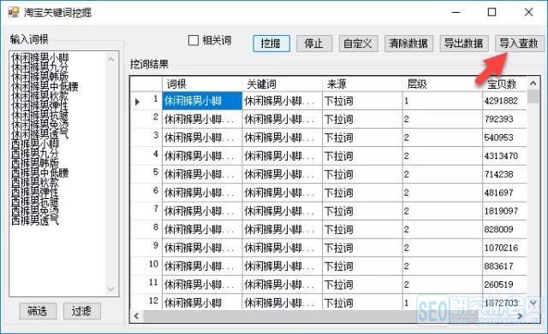Click the 词根 cell in row 10
The image size is (548, 334).
(202, 267)
